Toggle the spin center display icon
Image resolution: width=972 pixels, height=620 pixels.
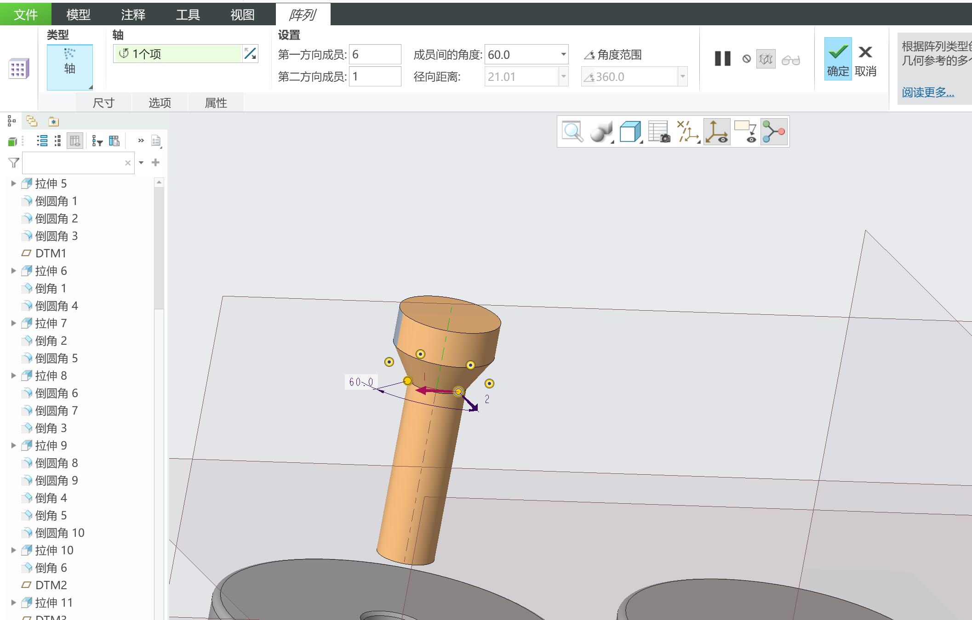(x=717, y=132)
